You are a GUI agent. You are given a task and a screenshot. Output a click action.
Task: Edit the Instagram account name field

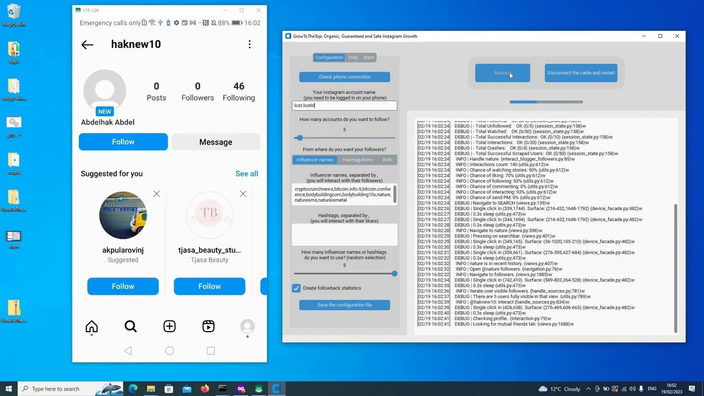[344, 106]
